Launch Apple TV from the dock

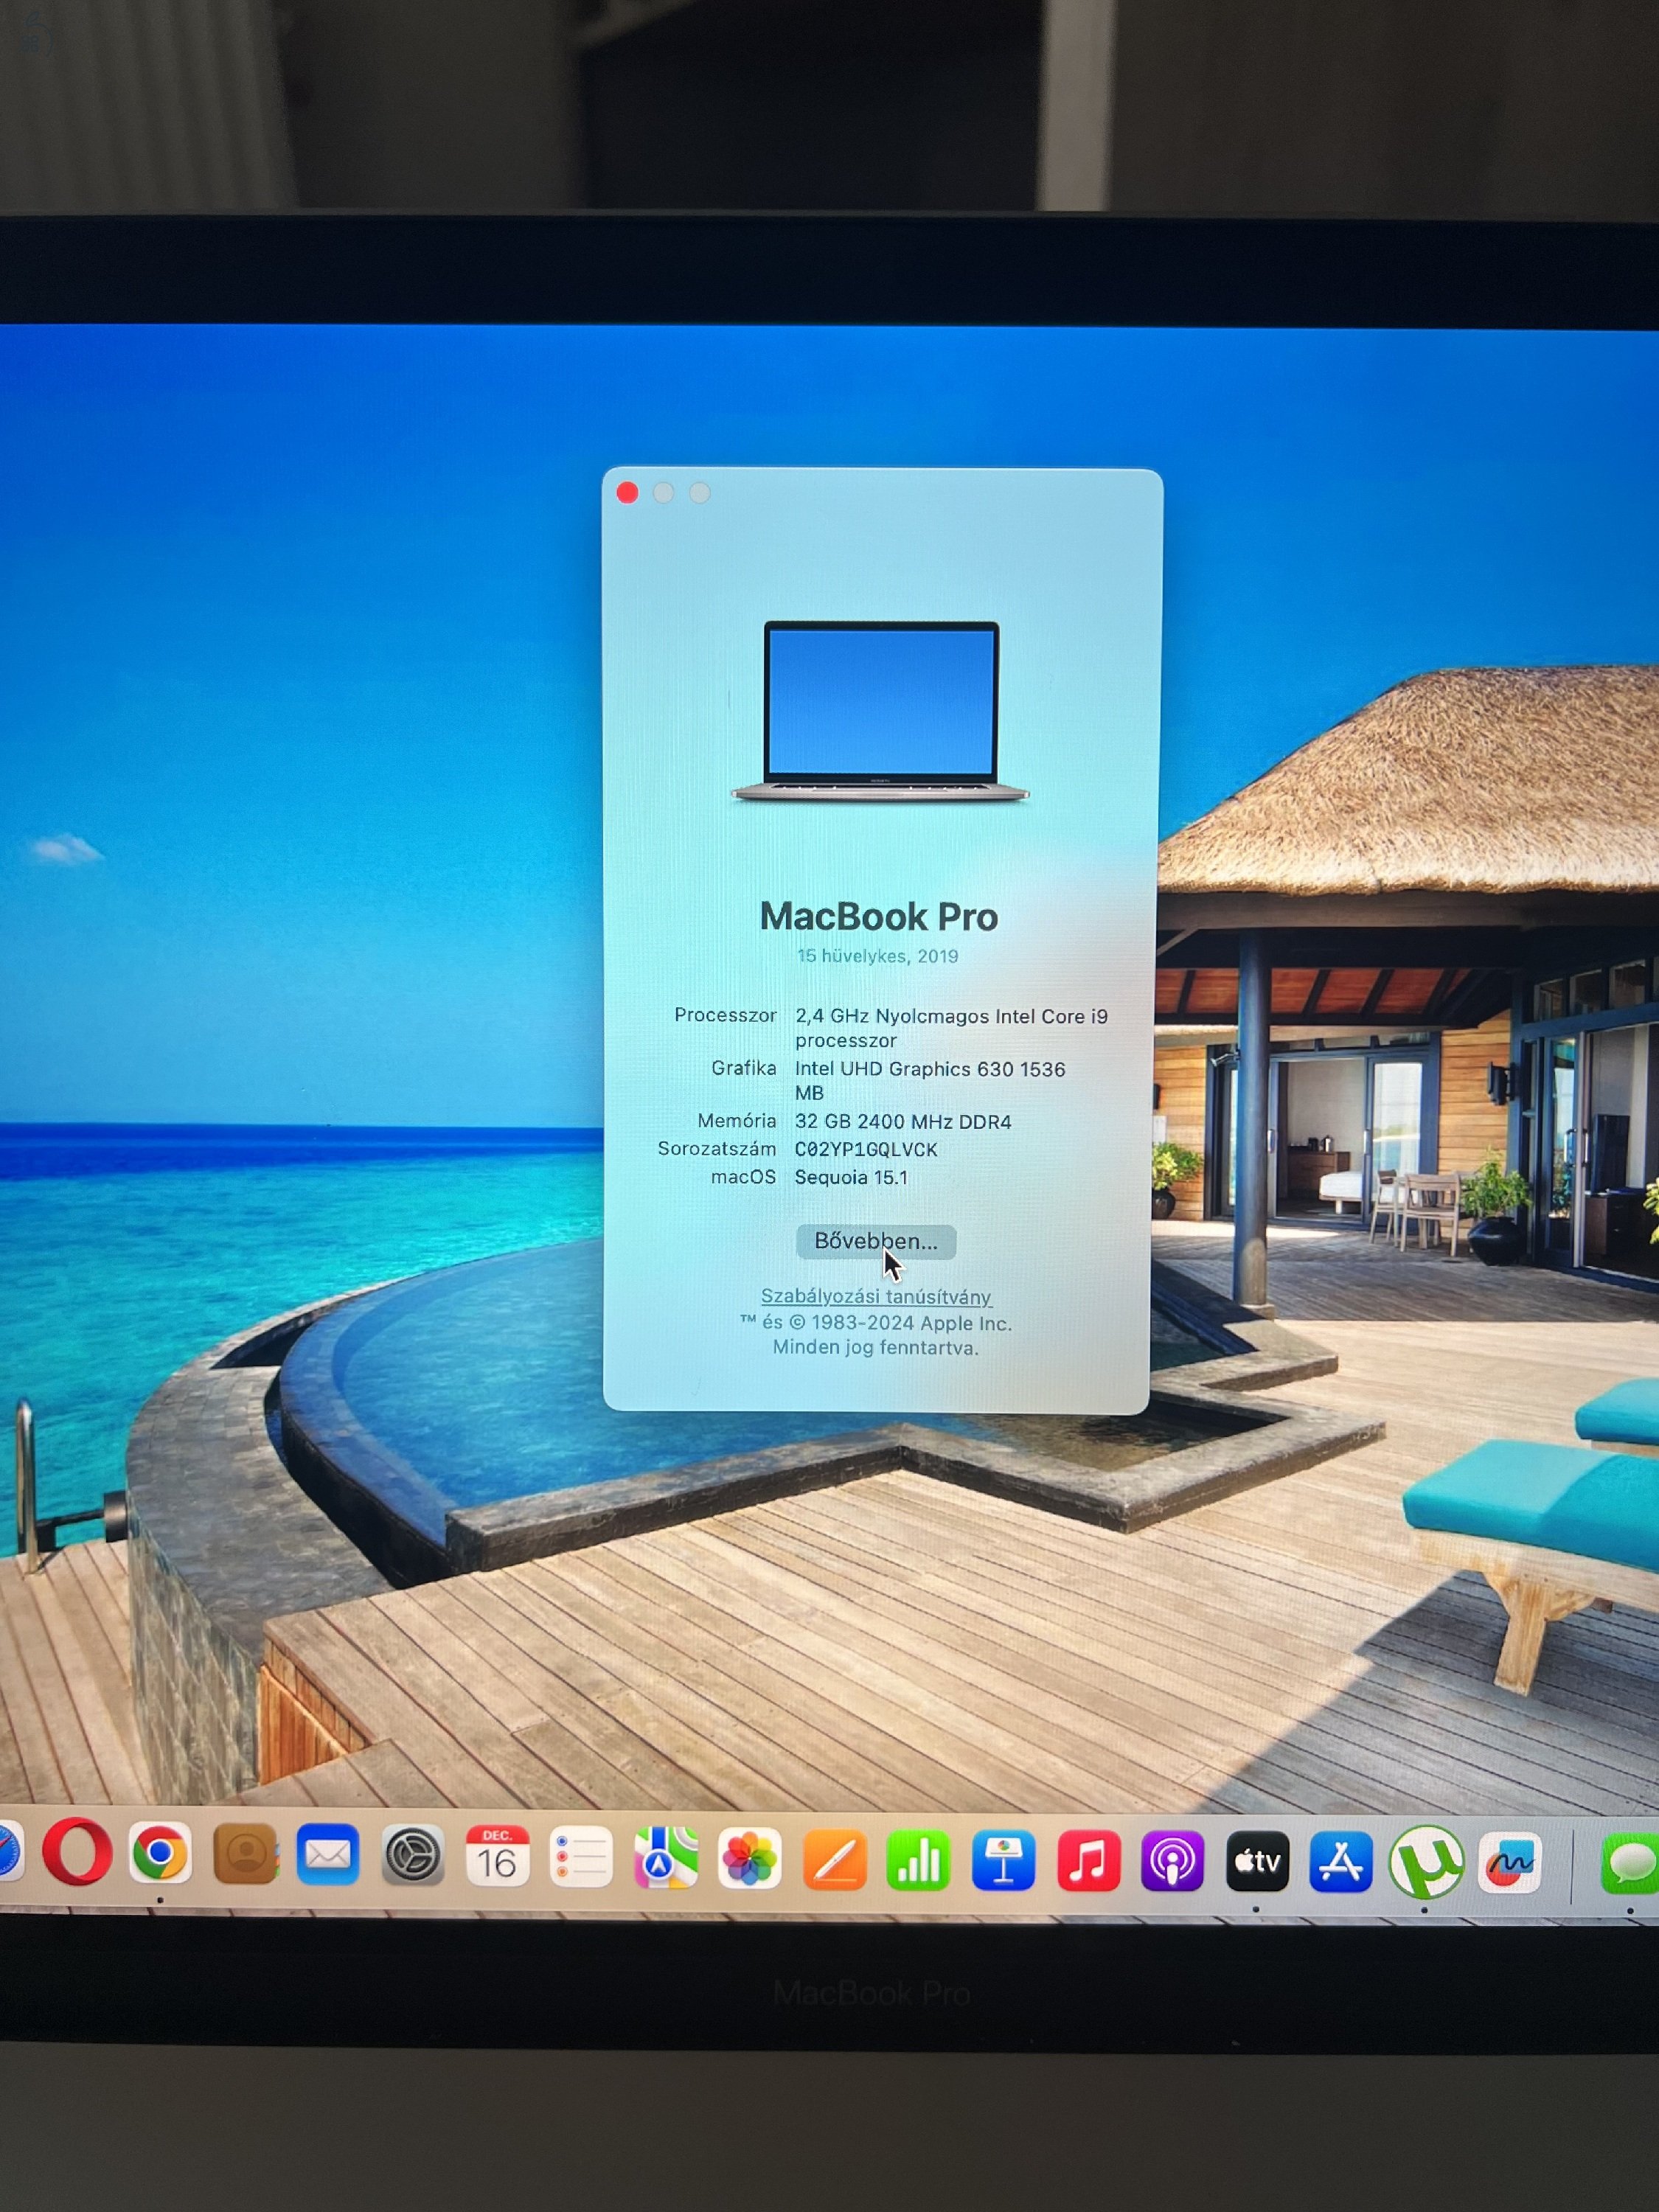click(x=1257, y=1863)
